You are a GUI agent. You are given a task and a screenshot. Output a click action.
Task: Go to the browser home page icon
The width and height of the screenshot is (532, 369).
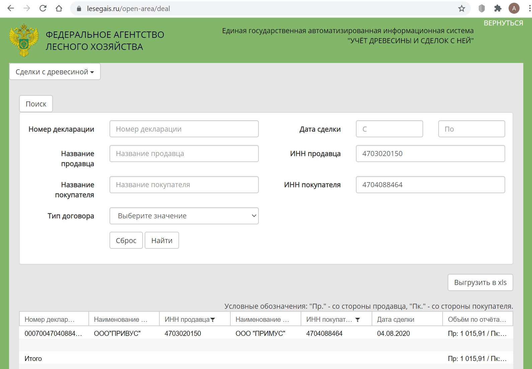59,8
